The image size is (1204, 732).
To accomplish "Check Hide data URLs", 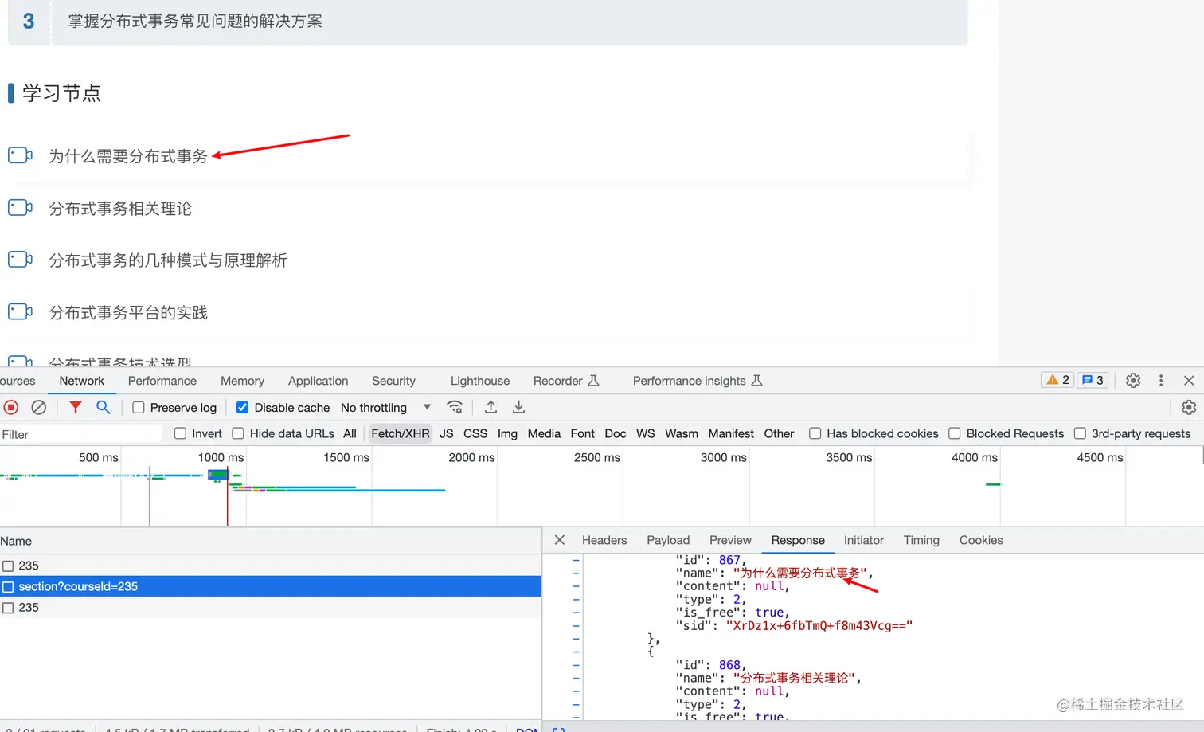I will pos(238,433).
